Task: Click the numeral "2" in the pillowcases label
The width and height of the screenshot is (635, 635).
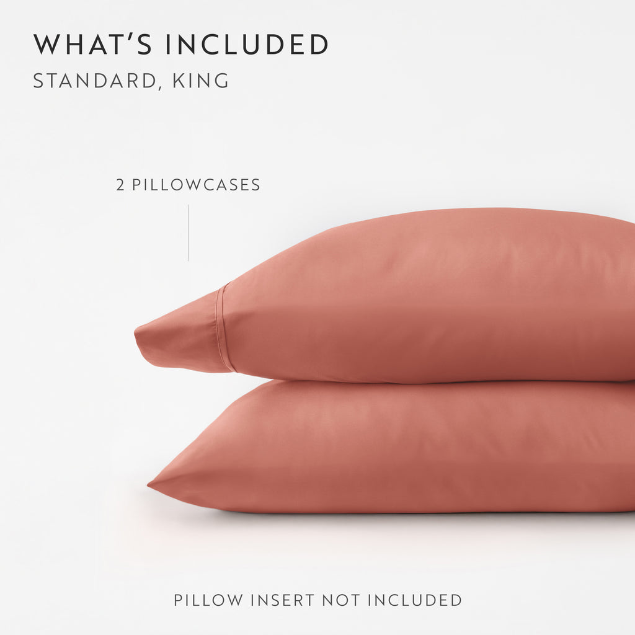Action: pyautogui.click(x=120, y=185)
